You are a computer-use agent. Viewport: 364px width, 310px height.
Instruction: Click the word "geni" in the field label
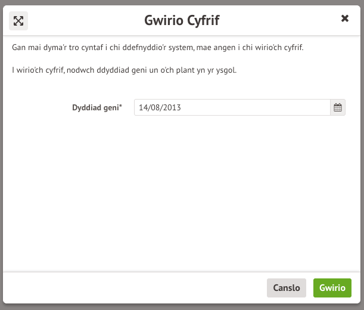pos(110,108)
